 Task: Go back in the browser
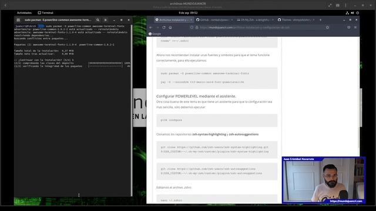pos(151,28)
